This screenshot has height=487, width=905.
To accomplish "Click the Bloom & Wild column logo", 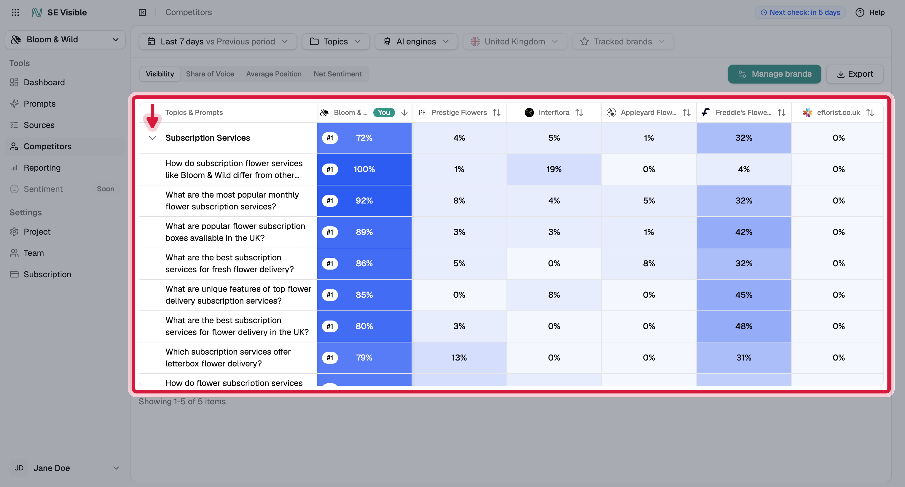I will (324, 112).
